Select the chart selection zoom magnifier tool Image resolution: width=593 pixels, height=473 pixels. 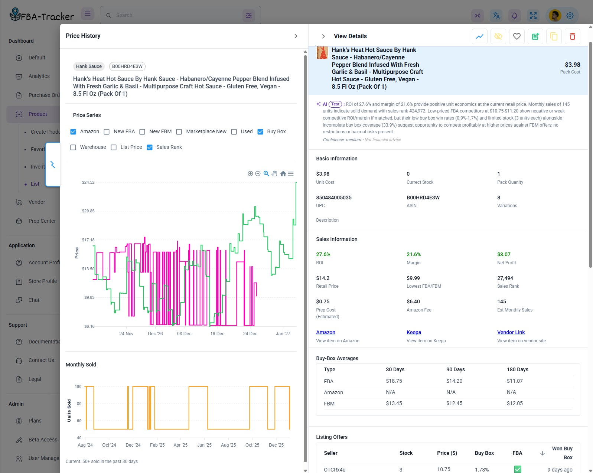[x=266, y=174]
